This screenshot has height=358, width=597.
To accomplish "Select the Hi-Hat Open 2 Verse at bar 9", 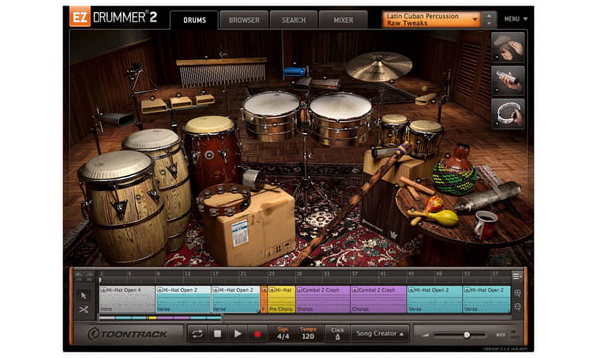I will (183, 299).
